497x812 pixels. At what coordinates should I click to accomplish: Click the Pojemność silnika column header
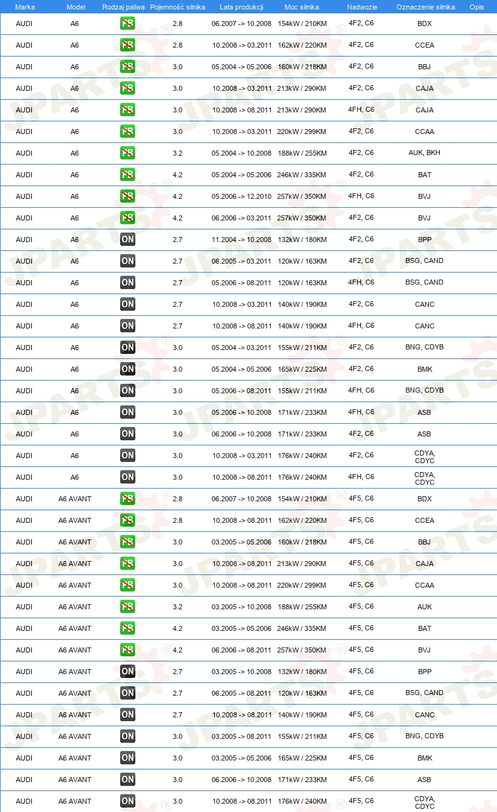point(177,7)
